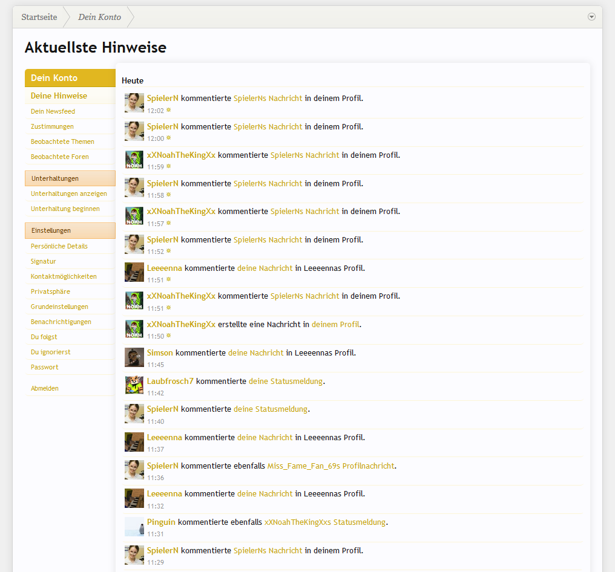Open deine Nachricht link at 11:37
The height and width of the screenshot is (572, 615).
(265, 437)
